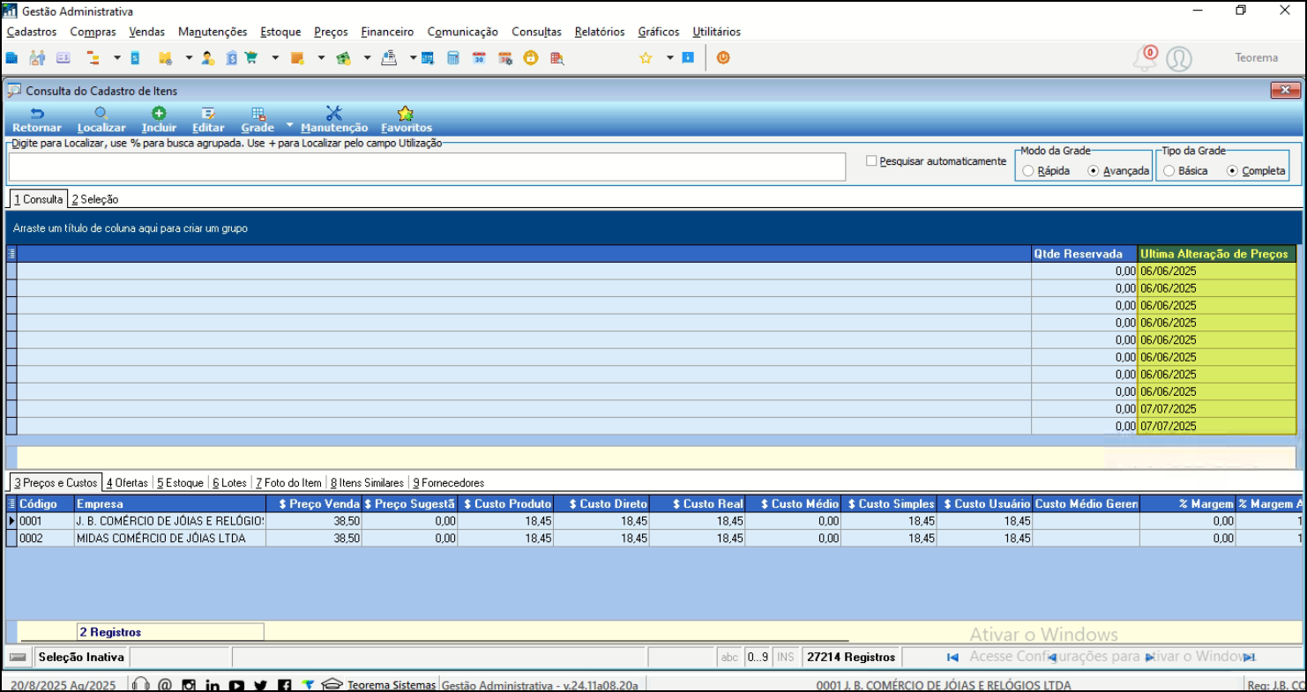This screenshot has width=1307, height=692.
Task: Switch to the 5 Estoque tab
Action: click(x=180, y=483)
